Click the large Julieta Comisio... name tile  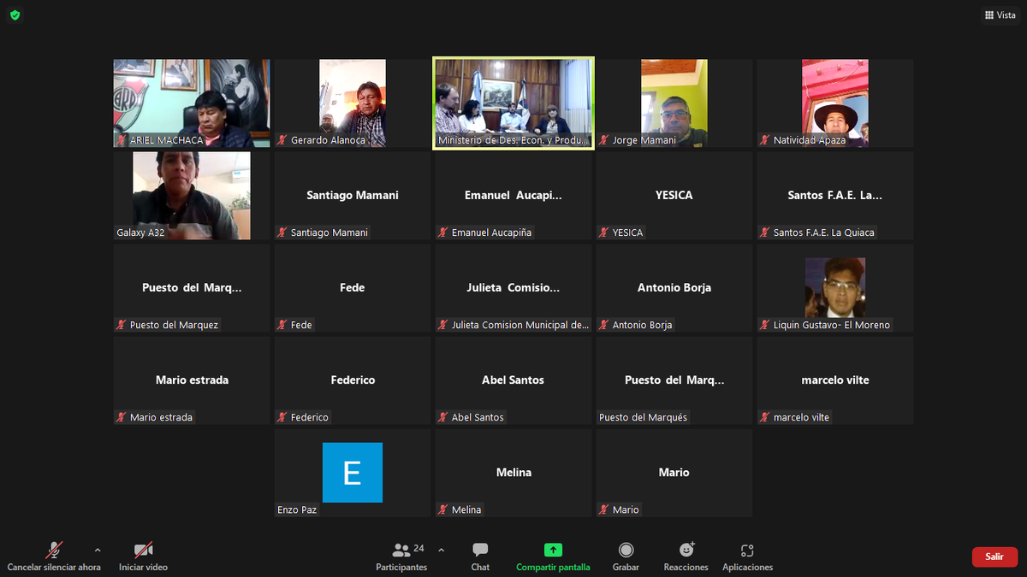pyautogui.click(x=513, y=288)
